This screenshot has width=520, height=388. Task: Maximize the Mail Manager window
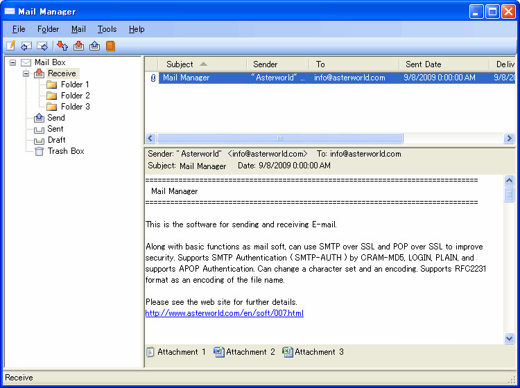click(492, 12)
